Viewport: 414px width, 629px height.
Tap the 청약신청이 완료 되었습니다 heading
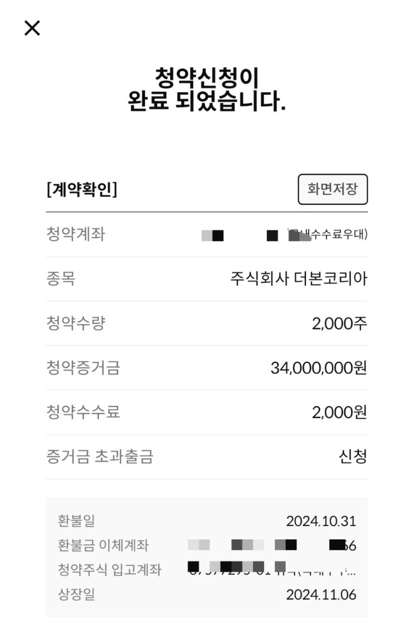[207, 89]
